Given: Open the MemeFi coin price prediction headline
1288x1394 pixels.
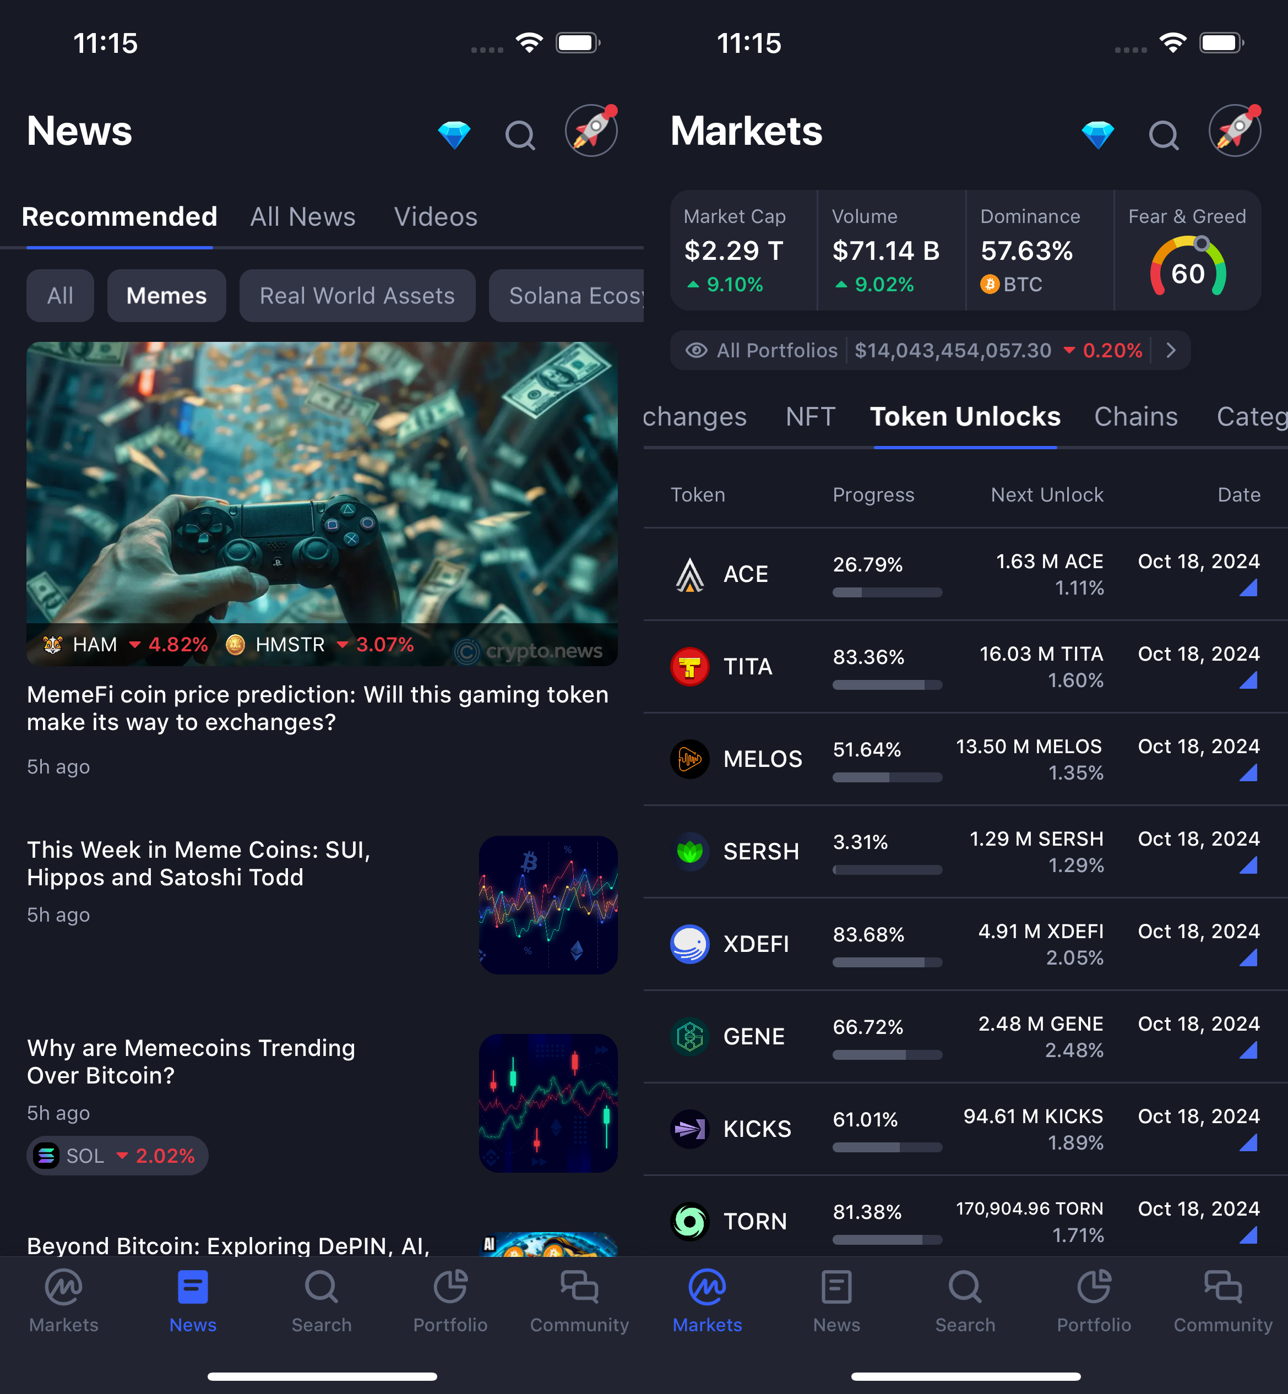Looking at the screenshot, I should coord(318,708).
